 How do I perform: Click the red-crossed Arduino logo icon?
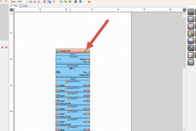[x=76, y=2]
